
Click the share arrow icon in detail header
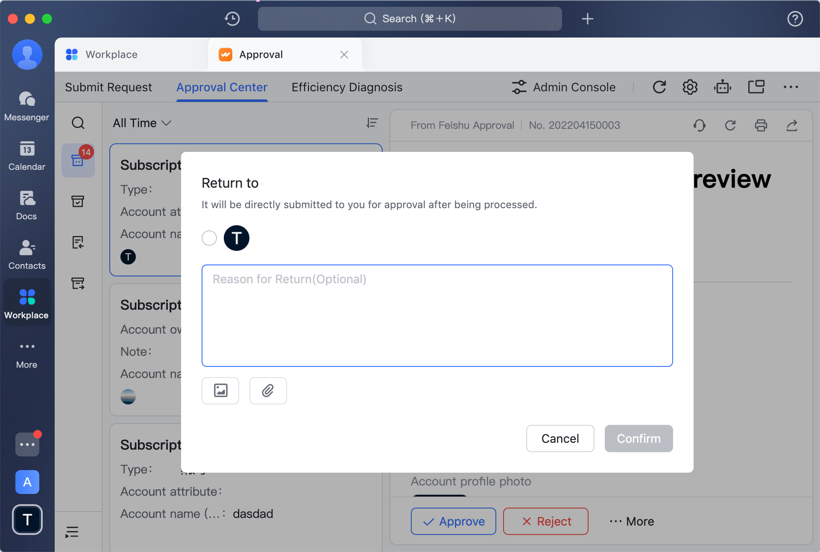point(792,125)
